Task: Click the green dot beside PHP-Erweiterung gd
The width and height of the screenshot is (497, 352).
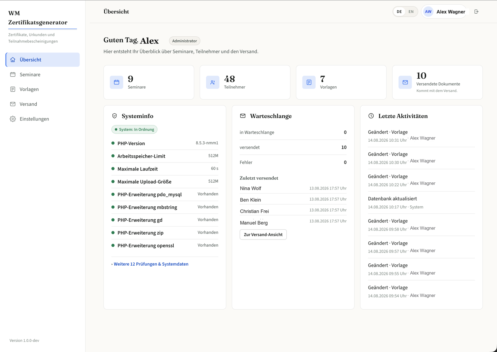Action: pos(113,220)
